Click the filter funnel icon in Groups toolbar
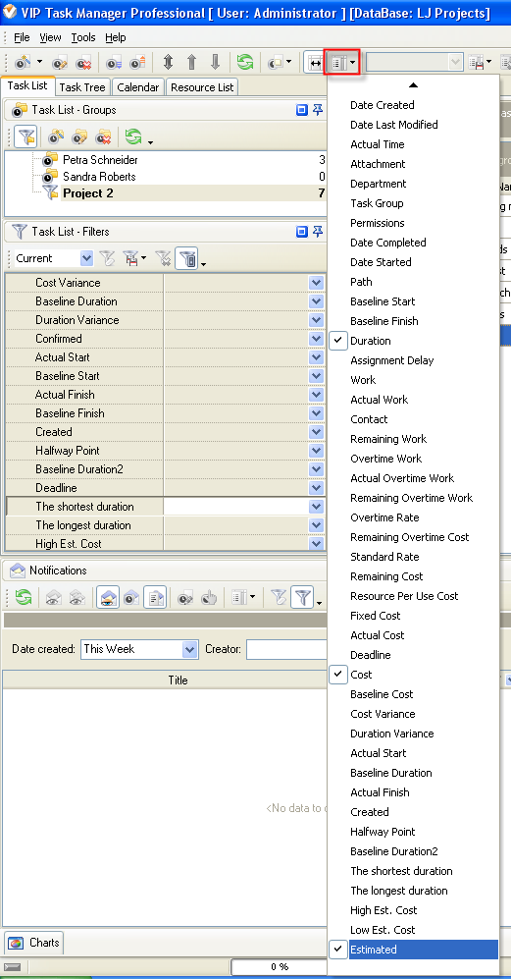Image resolution: width=511 pixels, height=979 pixels. 25,136
